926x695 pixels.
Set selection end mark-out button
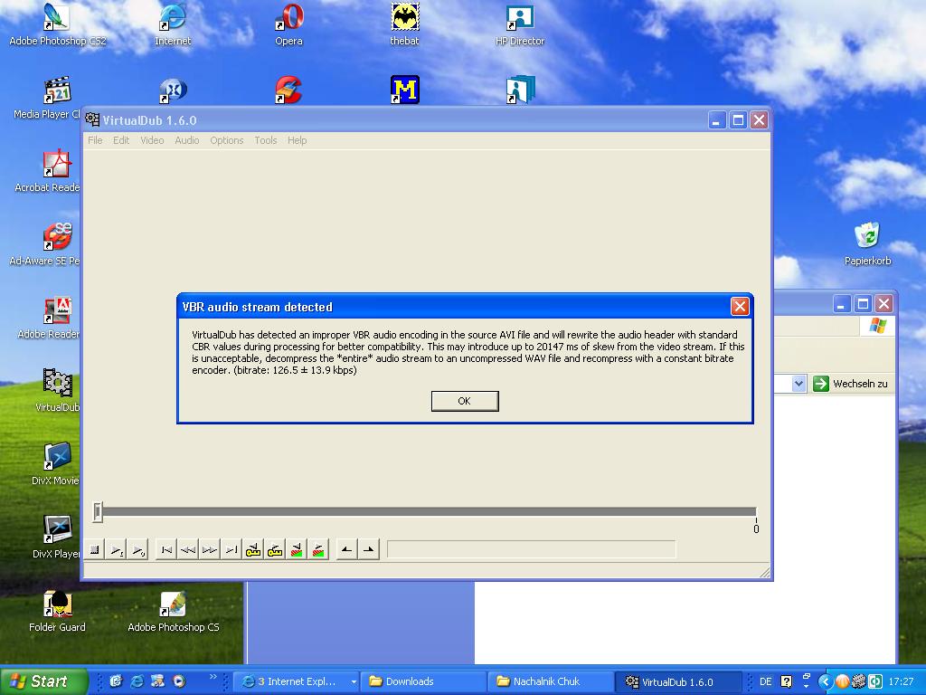369,549
